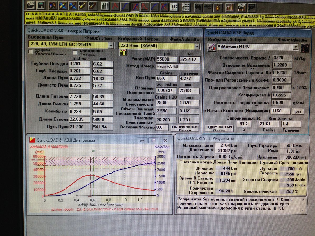The image size is (315, 236).
Task: Click the Вес Заряда grains field showing 21.61
Action: point(269,124)
